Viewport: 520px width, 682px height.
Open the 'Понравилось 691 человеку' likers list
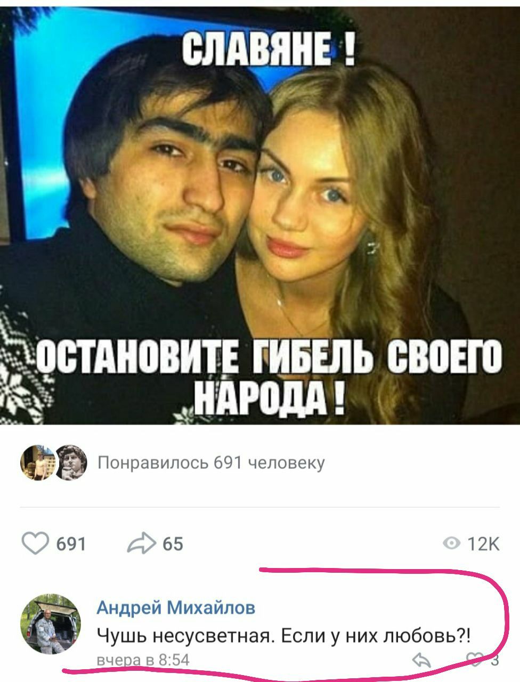point(210,462)
